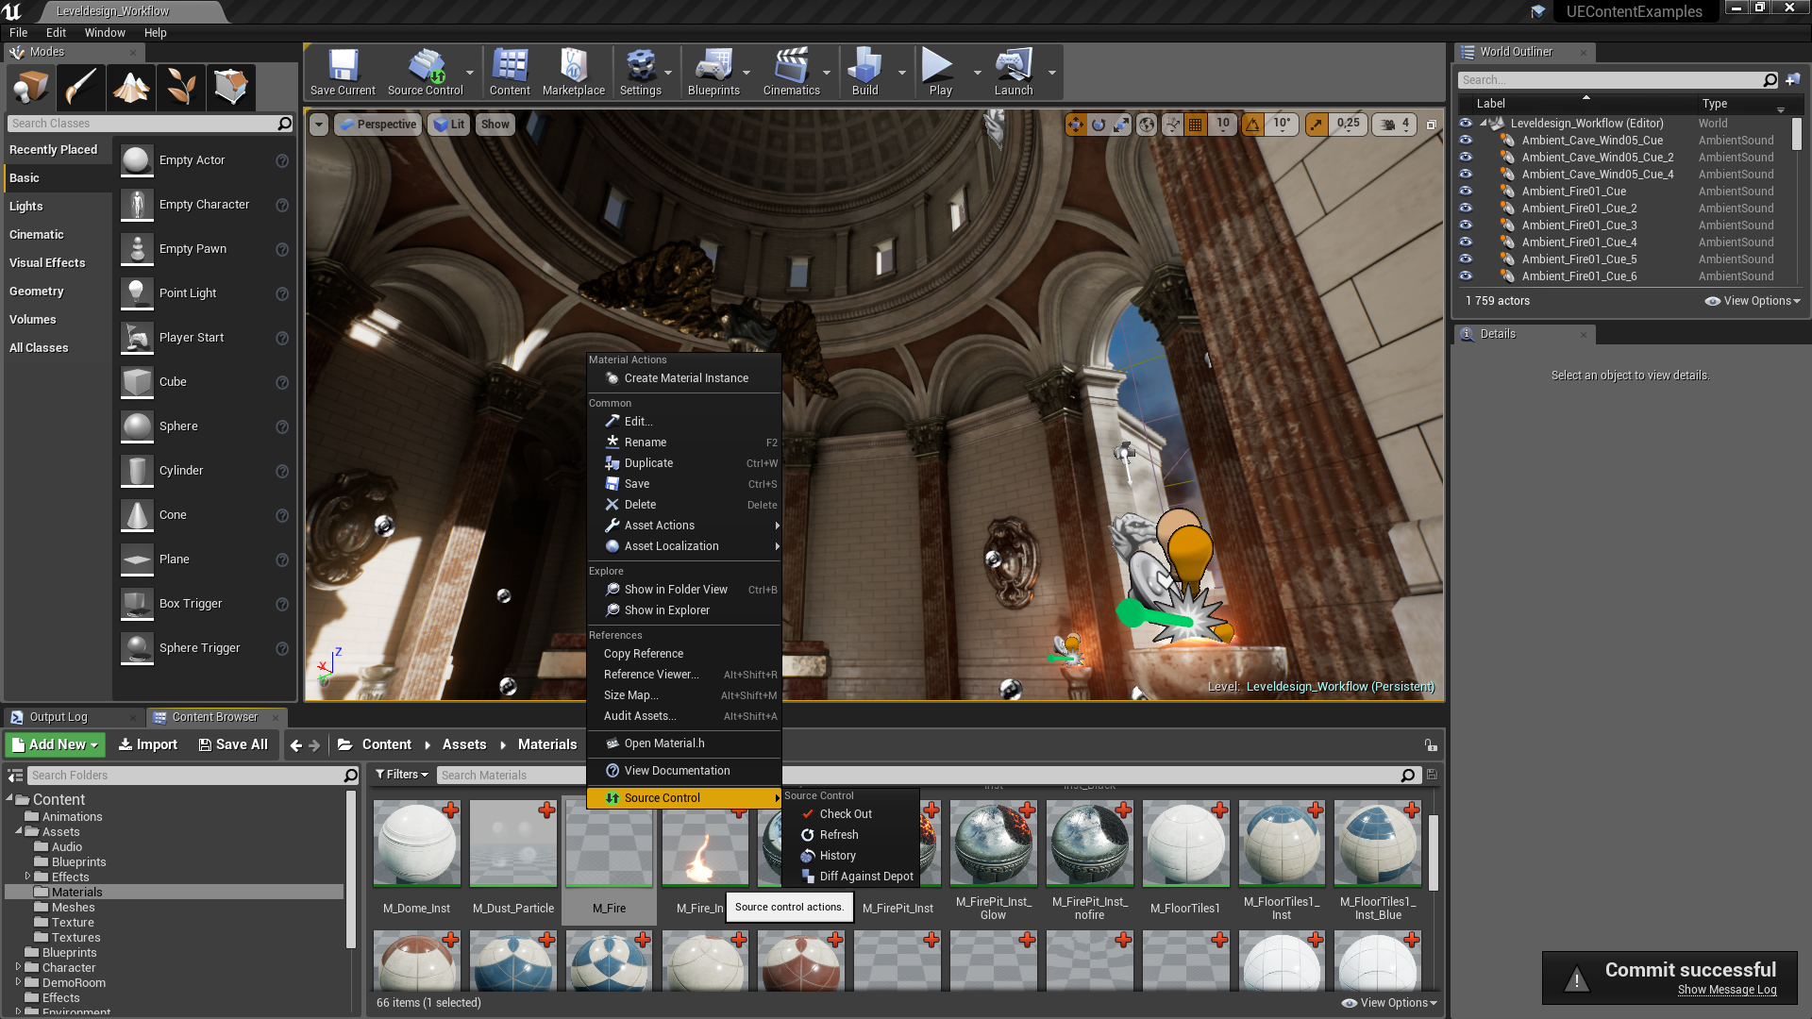Viewport: 1812px width, 1019px height.
Task: Hide Ambient_Fire01_Cue actor via eye icon
Action: (x=1466, y=191)
